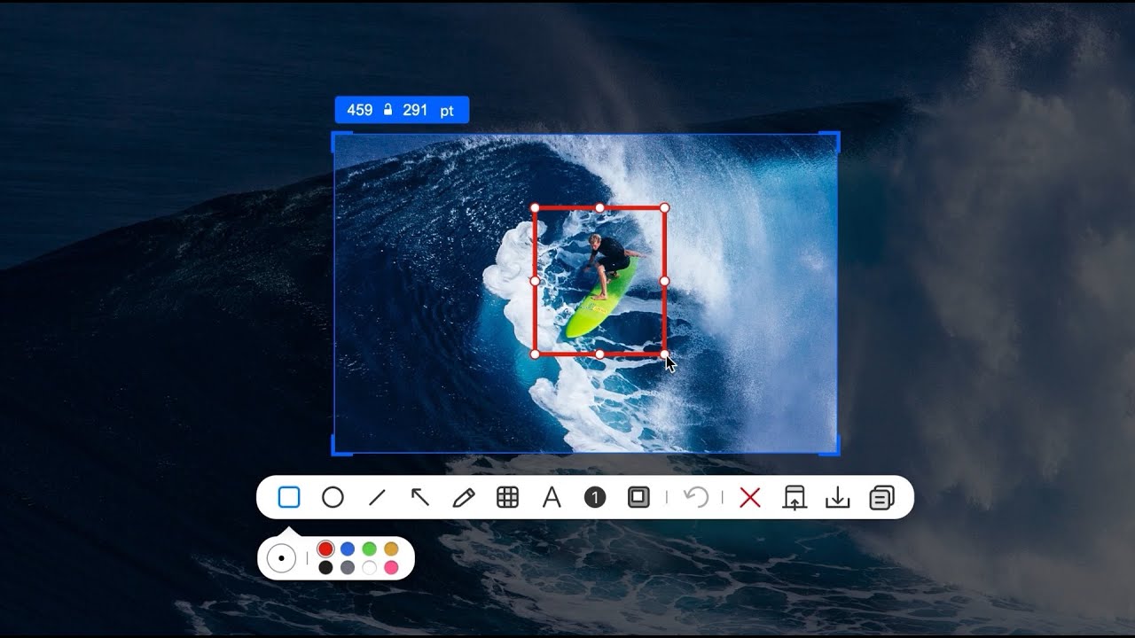Screen dimensions: 1135x638
Task: Click the red rectangle's left-middle handle
Action: pyautogui.click(x=535, y=281)
